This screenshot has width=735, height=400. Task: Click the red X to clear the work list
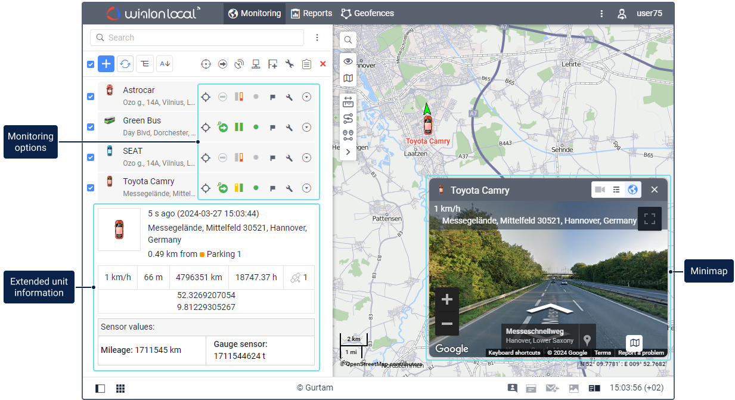tap(323, 64)
